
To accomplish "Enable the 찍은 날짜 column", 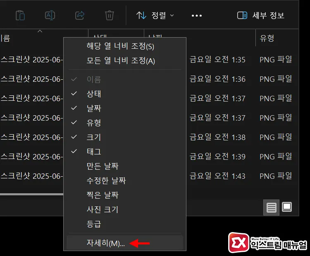I will click(x=125, y=195).
